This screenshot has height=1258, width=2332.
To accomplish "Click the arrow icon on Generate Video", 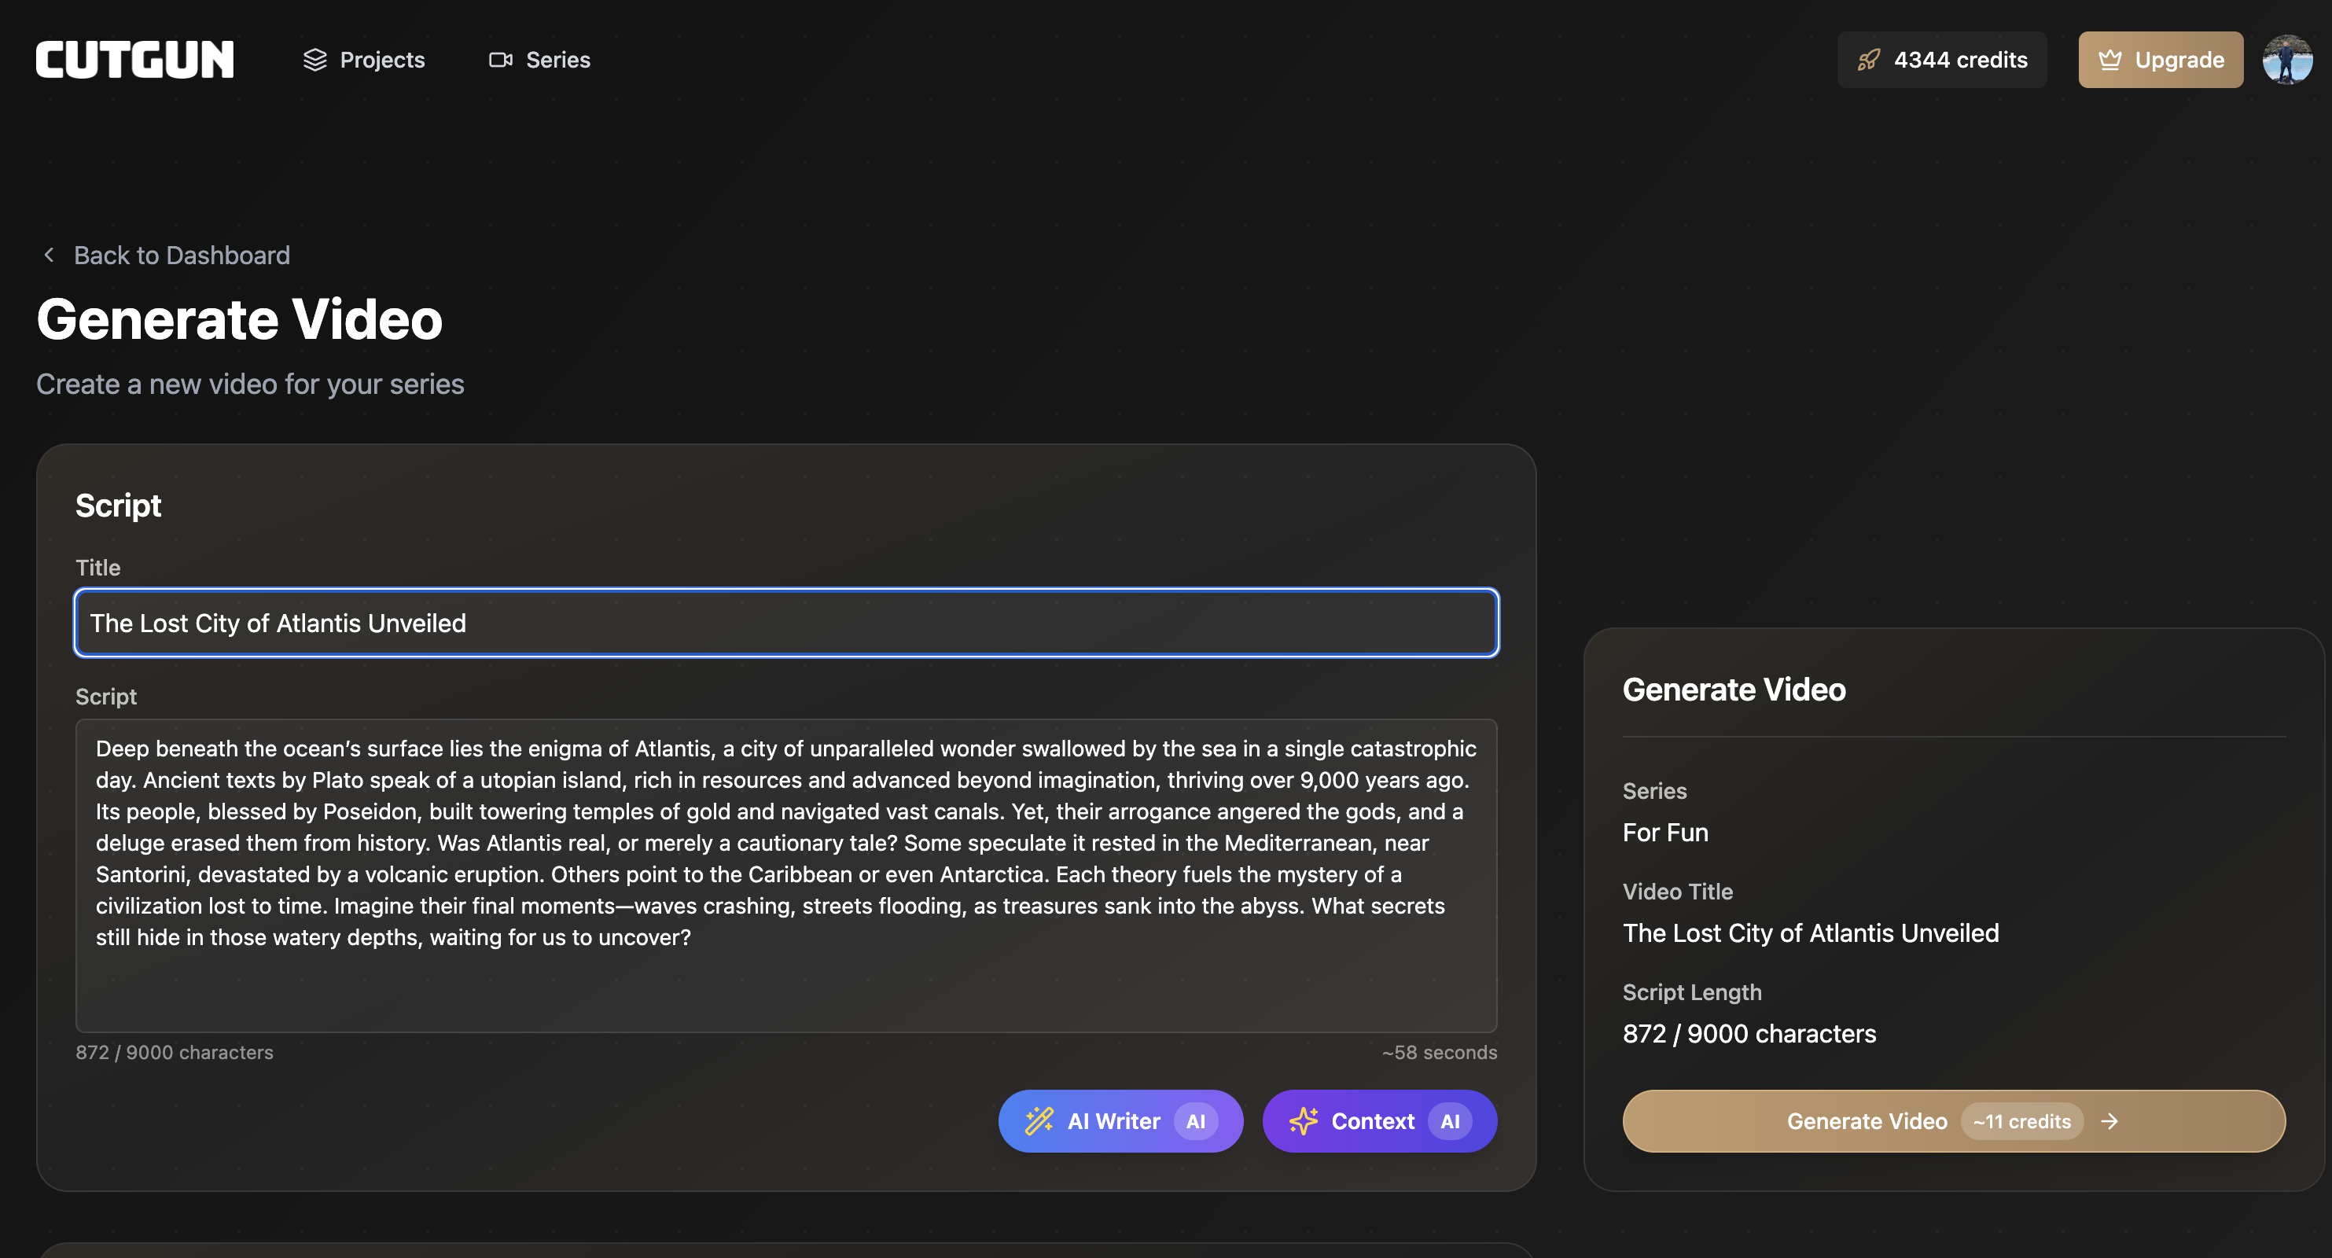I will (x=2109, y=1120).
